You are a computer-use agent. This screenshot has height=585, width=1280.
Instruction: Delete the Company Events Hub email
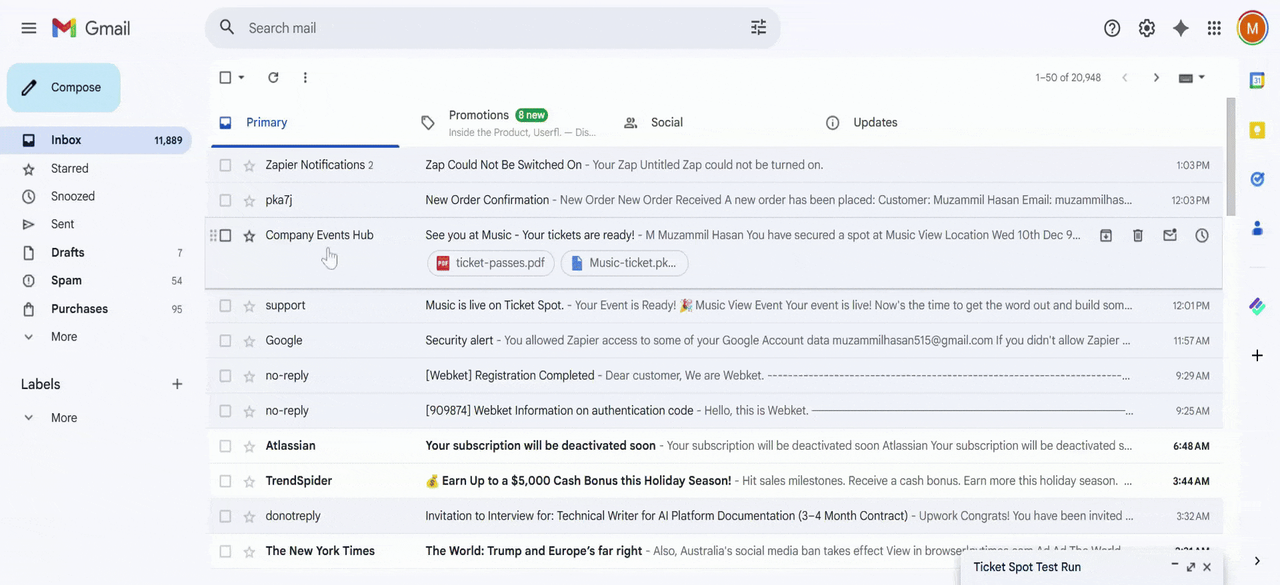(1138, 235)
